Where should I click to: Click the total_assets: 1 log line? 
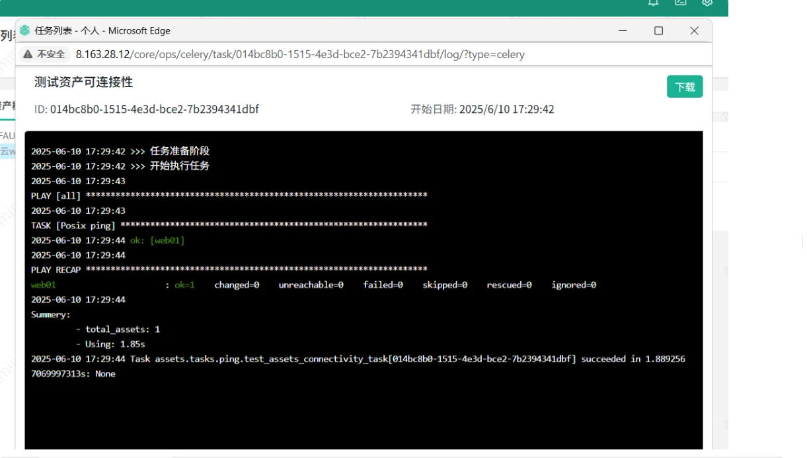pyautogui.click(x=118, y=329)
